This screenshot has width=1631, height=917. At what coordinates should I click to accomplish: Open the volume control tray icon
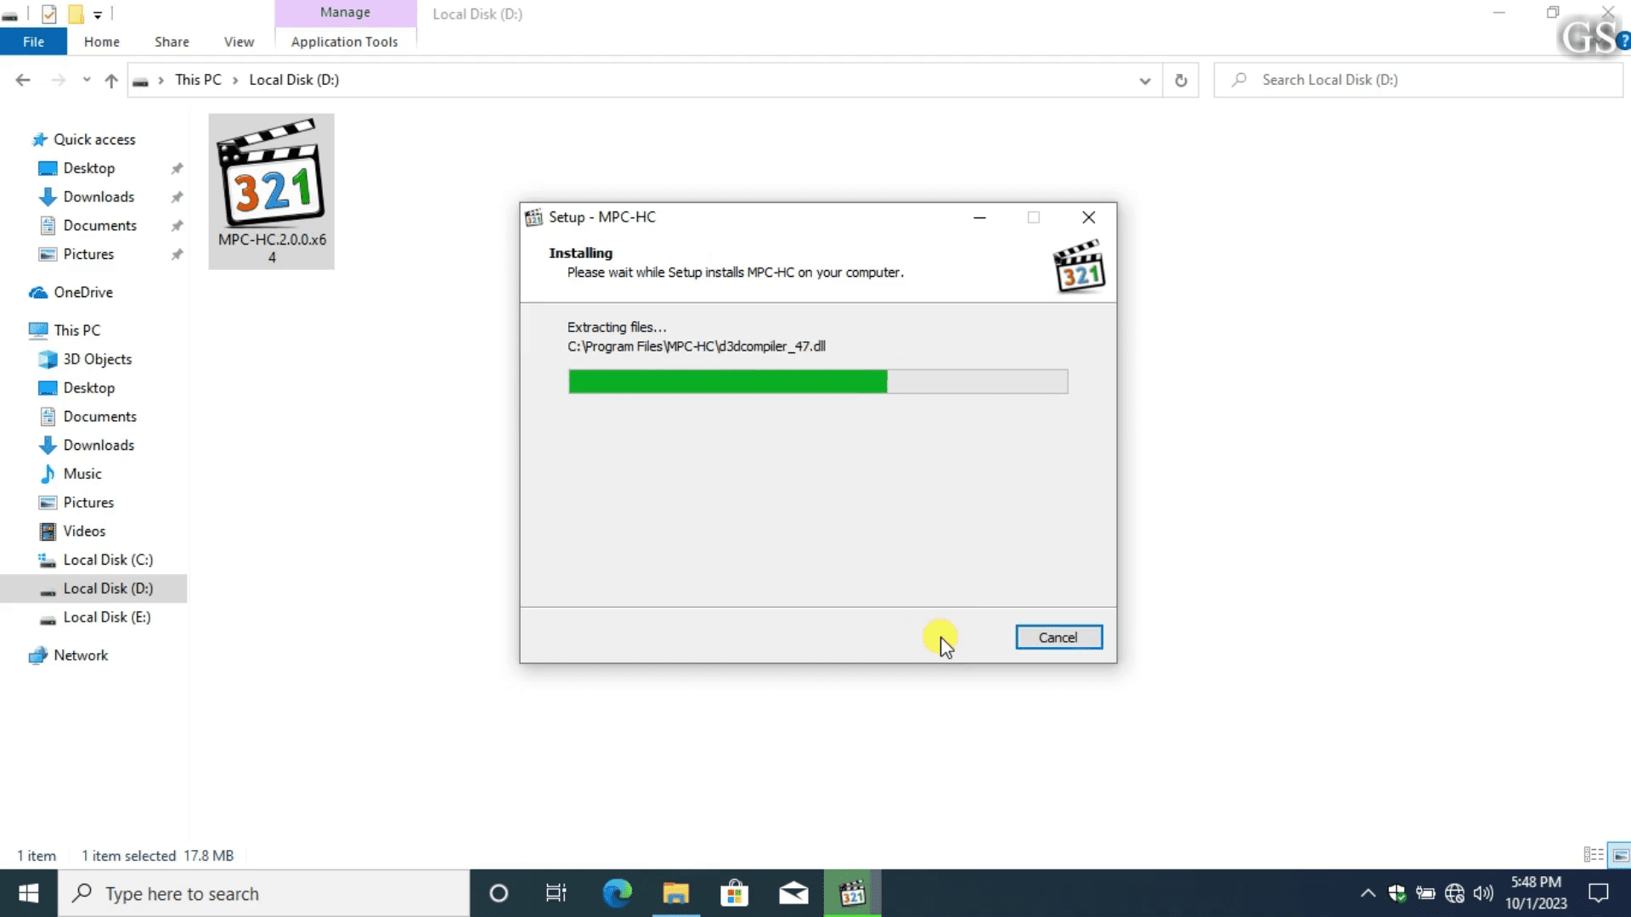pyautogui.click(x=1483, y=893)
